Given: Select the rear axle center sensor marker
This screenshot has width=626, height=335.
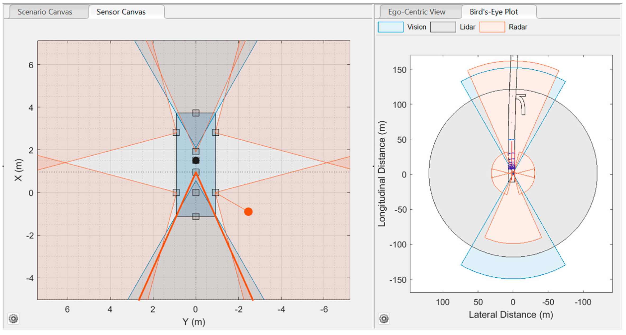Looking at the screenshot, I should point(196,193).
